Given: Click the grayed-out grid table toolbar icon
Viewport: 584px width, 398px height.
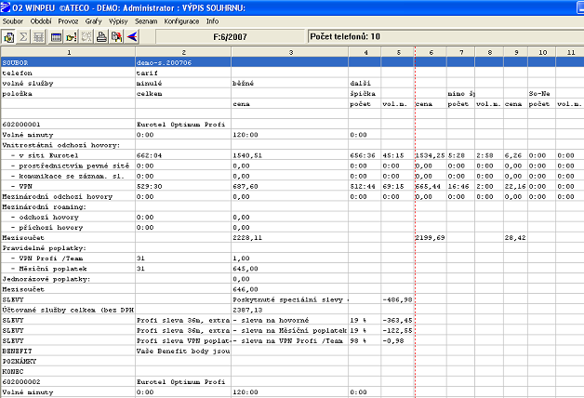Looking at the screenshot, I should click(x=38, y=37).
